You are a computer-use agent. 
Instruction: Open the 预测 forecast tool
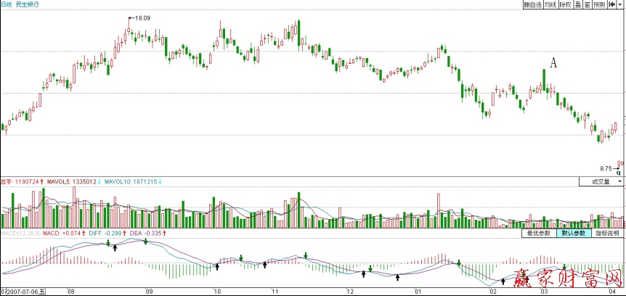pos(598,4)
